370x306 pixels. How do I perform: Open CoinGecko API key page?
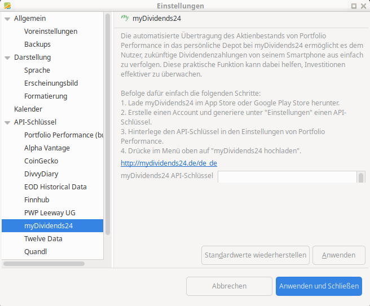(41, 161)
